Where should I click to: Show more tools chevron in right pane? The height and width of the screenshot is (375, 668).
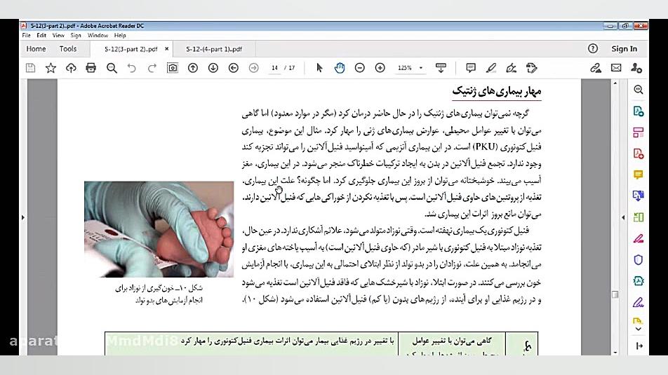click(639, 329)
